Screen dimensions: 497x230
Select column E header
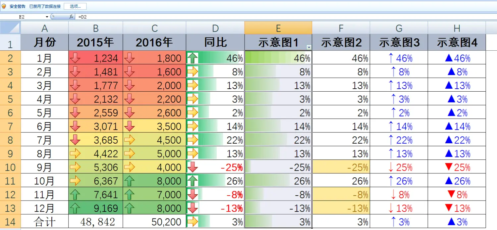coord(278,28)
